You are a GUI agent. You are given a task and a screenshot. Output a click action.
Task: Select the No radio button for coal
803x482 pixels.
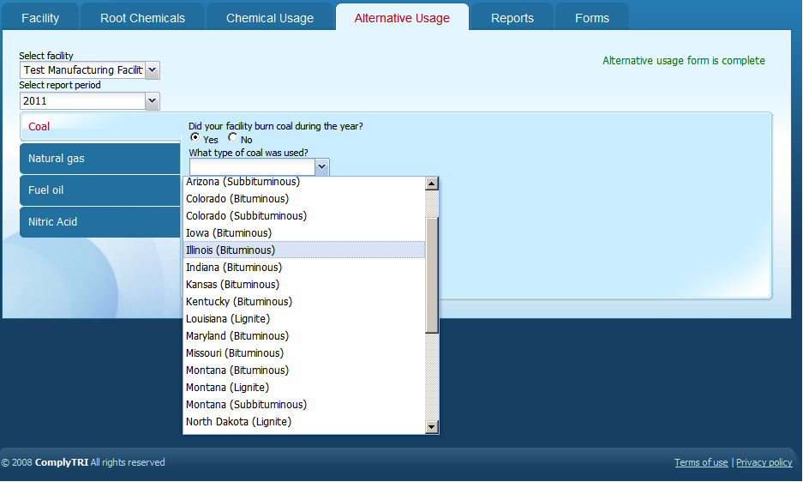pyautogui.click(x=233, y=138)
